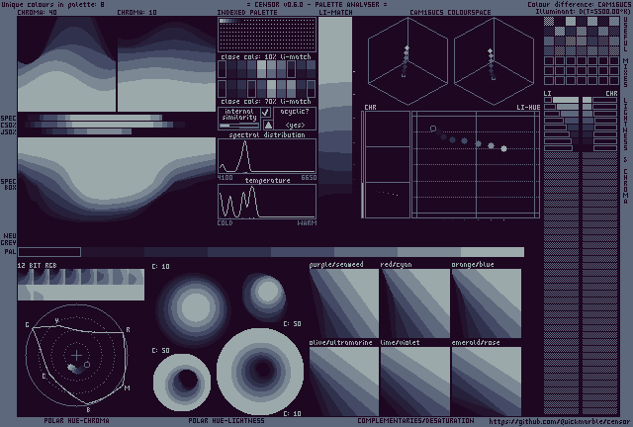The image size is (633, 427).
Task: Click the 'spectral distribution' label
Action: [x=267, y=134]
